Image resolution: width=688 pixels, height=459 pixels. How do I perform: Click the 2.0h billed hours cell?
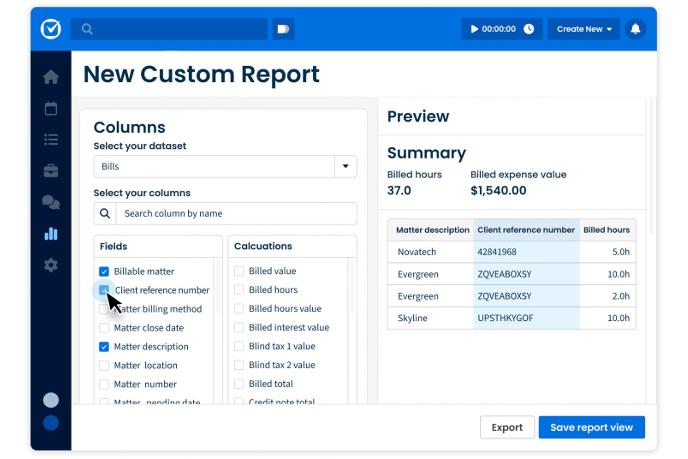621,296
